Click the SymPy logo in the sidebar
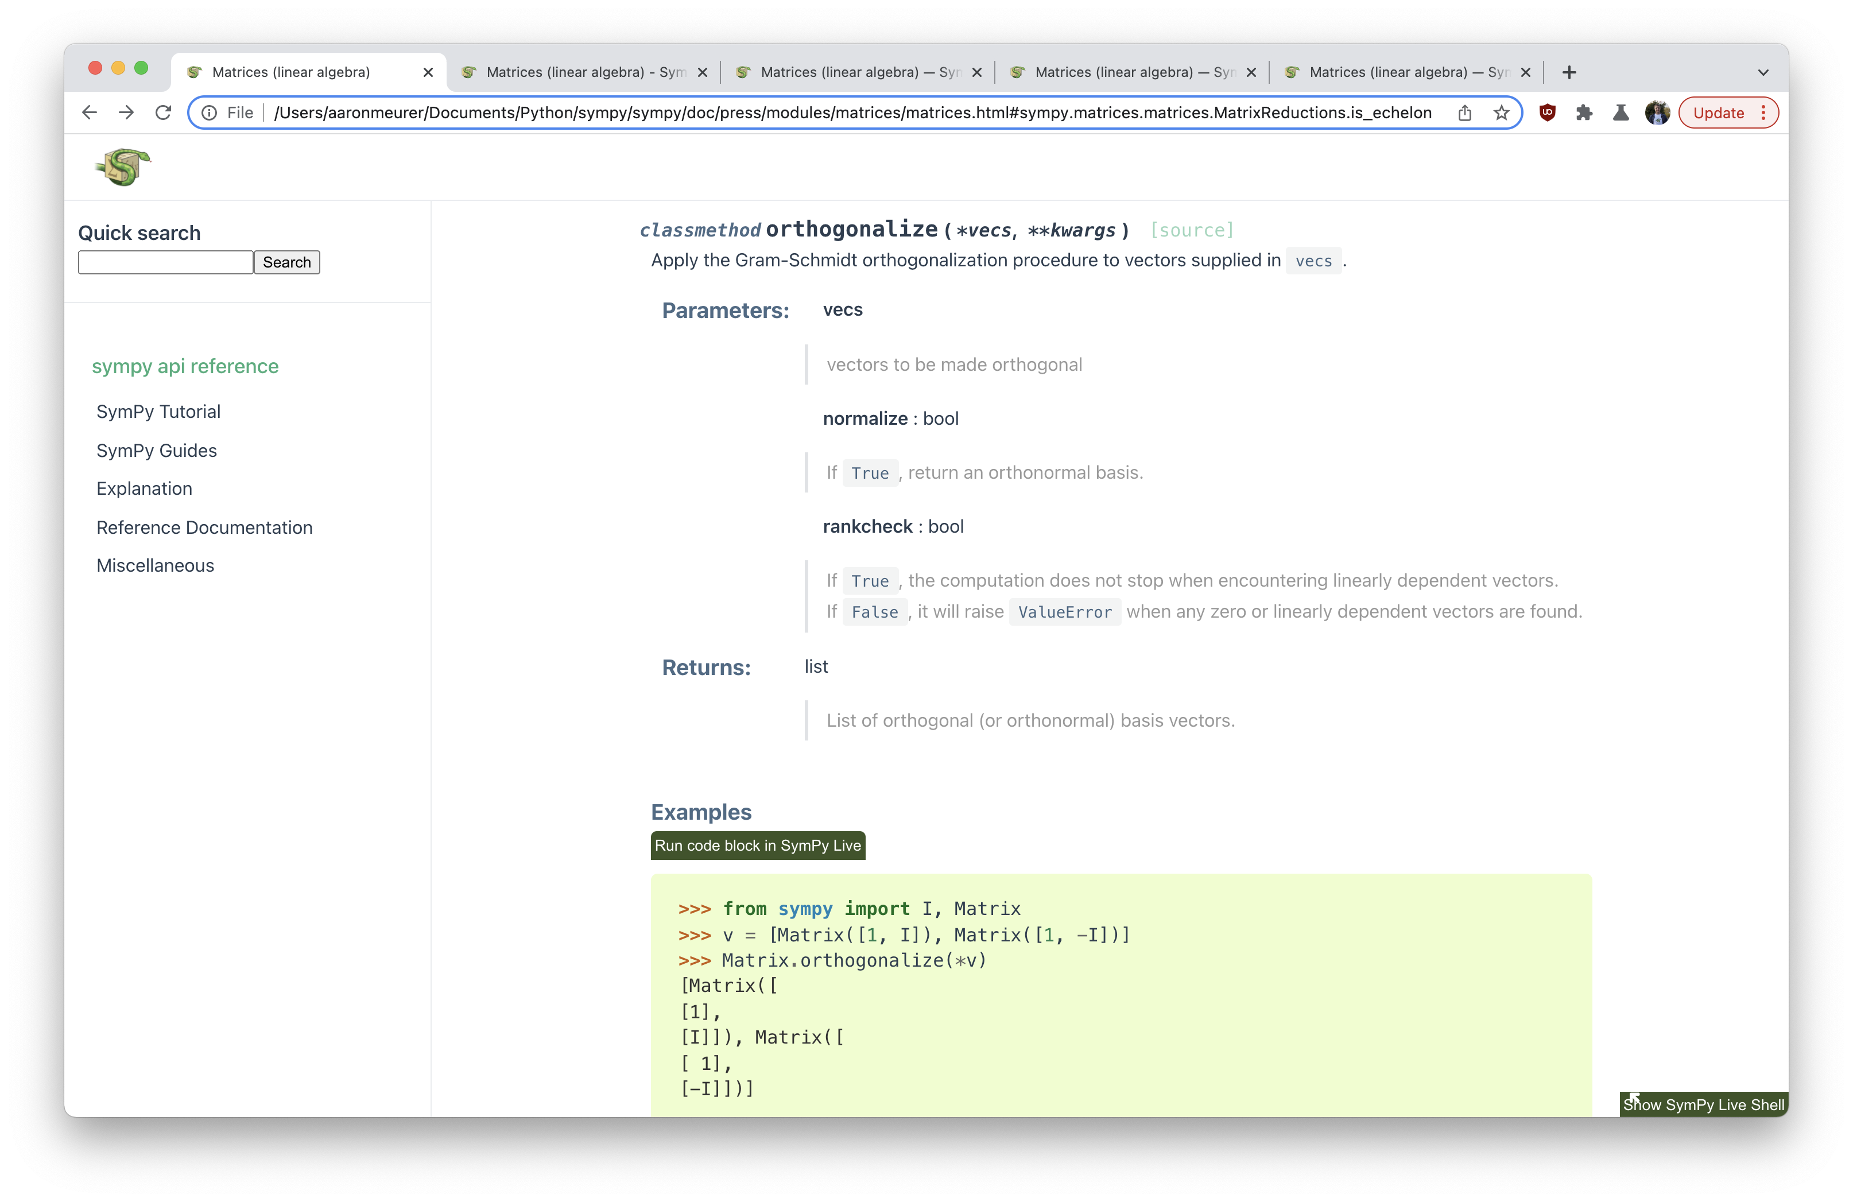 [x=122, y=166]
